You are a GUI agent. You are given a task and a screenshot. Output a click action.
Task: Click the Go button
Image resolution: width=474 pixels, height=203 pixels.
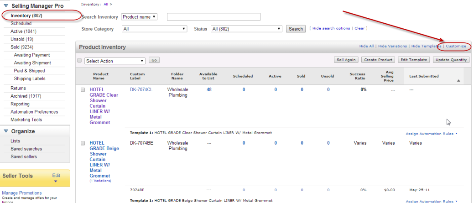pyautogui.click(x=154, y=60)
